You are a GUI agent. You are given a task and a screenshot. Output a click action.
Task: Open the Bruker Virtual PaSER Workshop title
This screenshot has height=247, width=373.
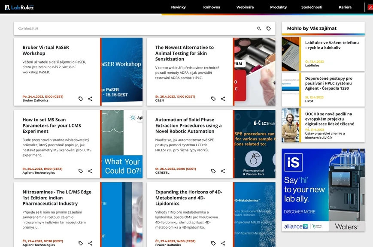tap(45, 51)
